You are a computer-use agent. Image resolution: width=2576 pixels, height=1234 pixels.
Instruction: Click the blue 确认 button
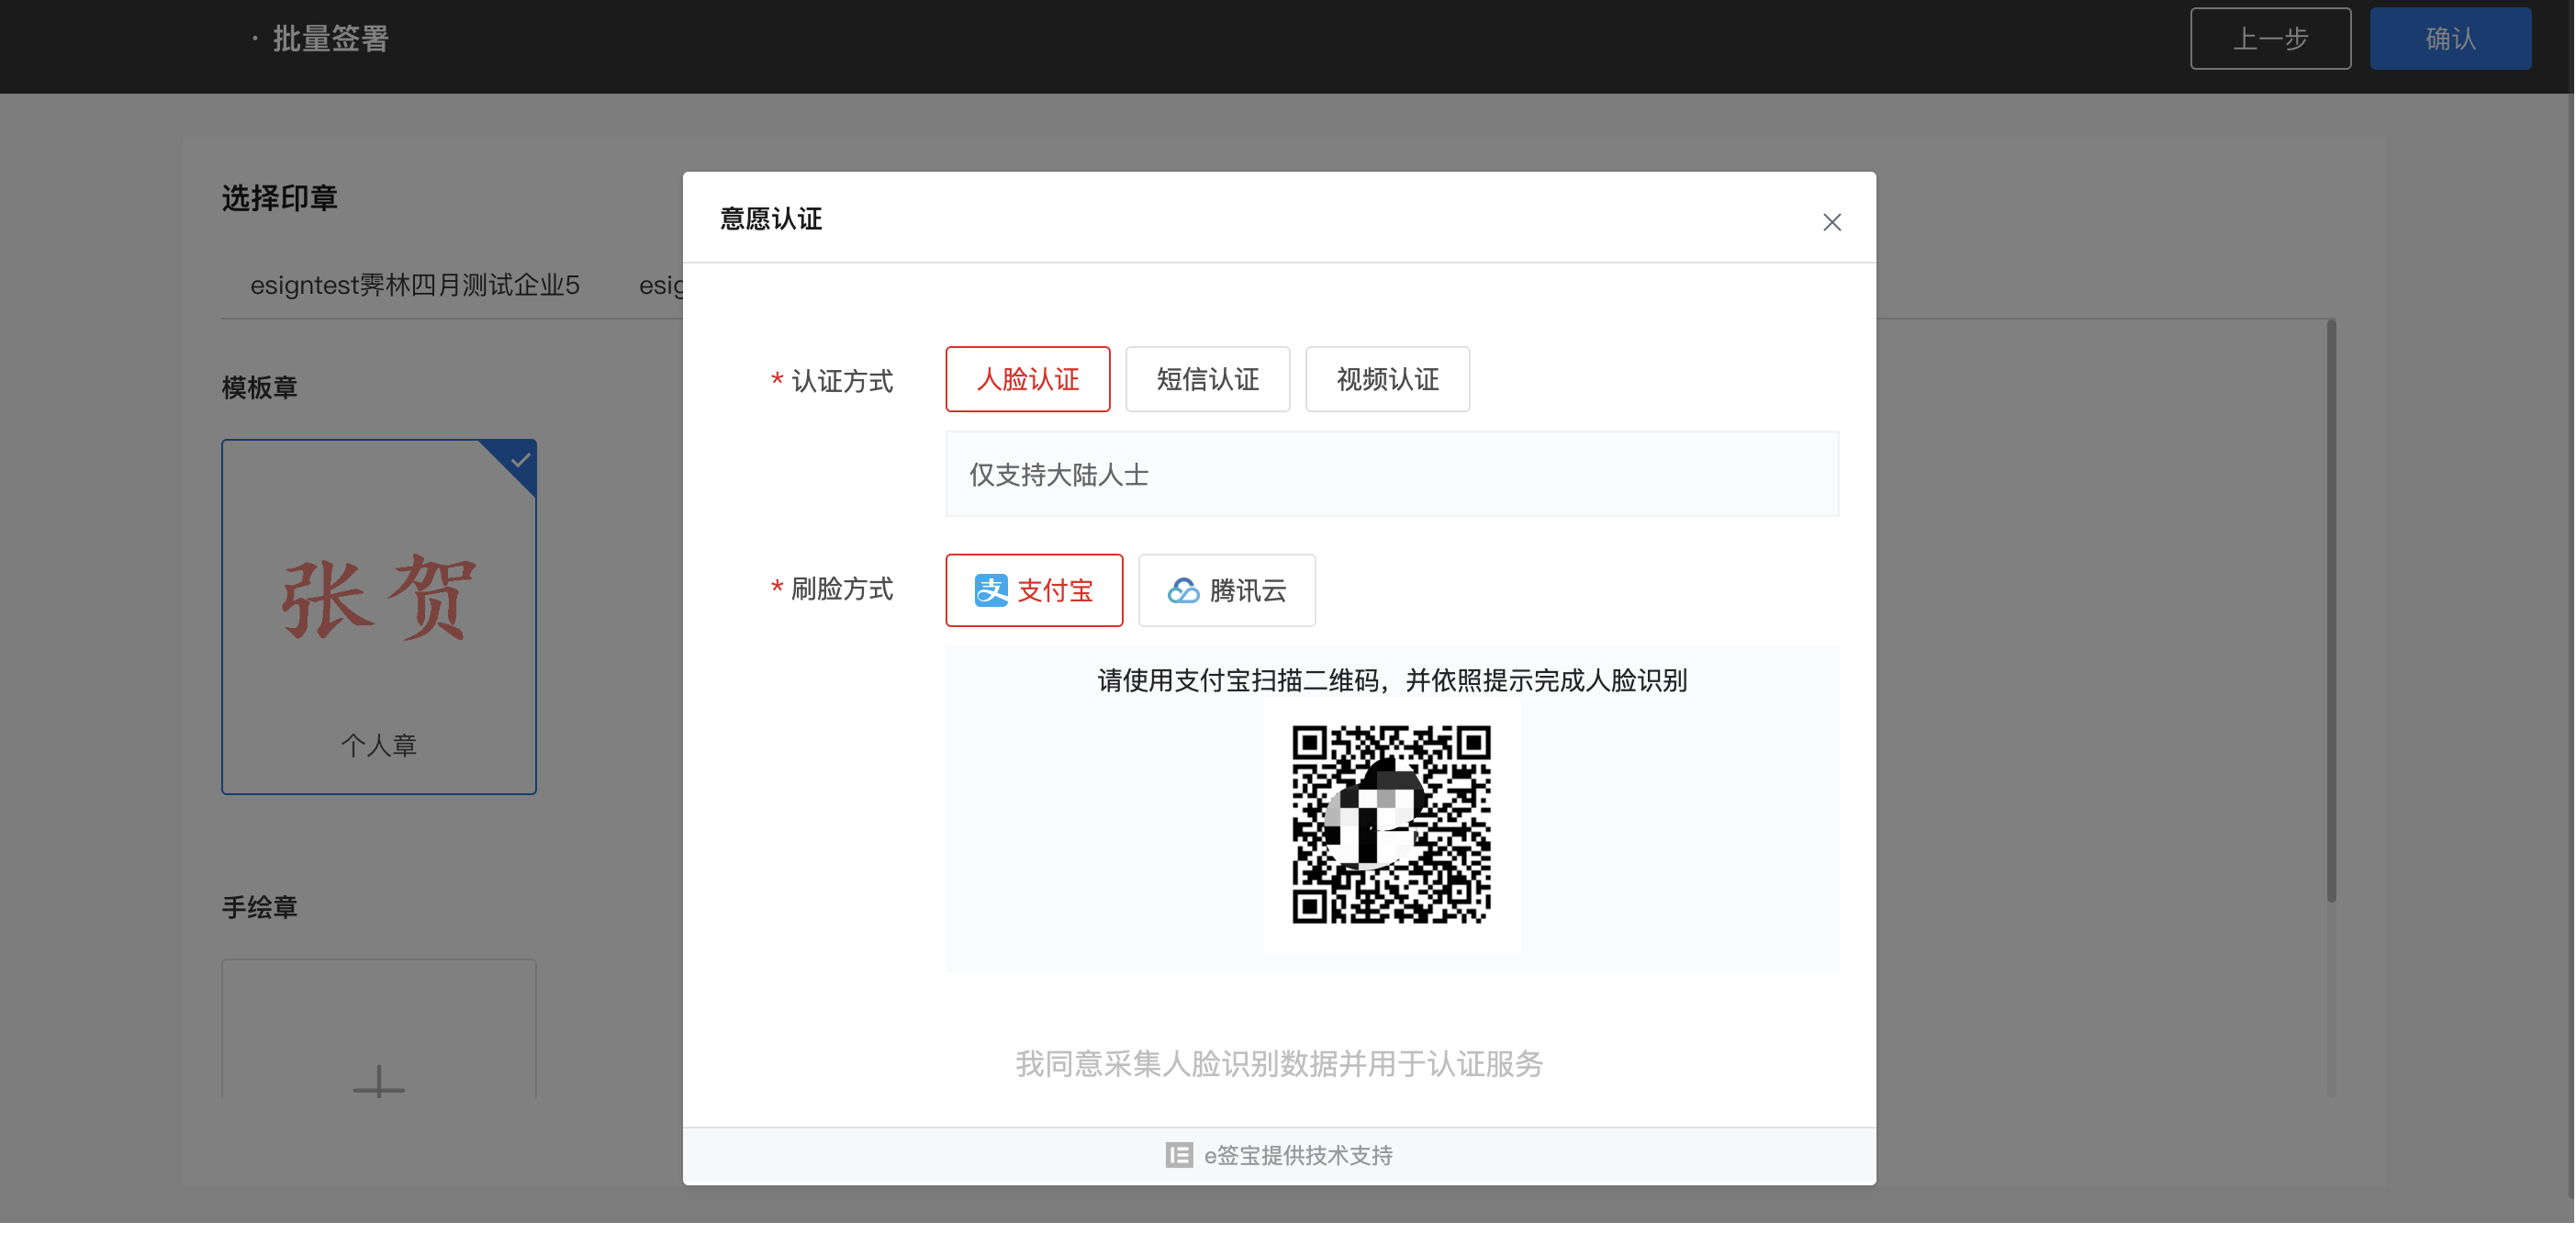2450,39
